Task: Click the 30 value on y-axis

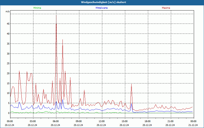Action: click(x=8, y=54)
